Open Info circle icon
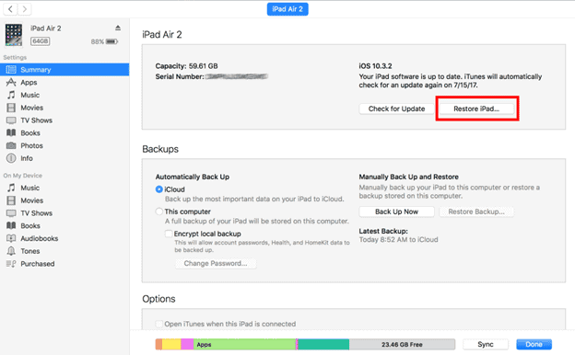This screenshot has width=575, height=355. click(x=11, y=158)
